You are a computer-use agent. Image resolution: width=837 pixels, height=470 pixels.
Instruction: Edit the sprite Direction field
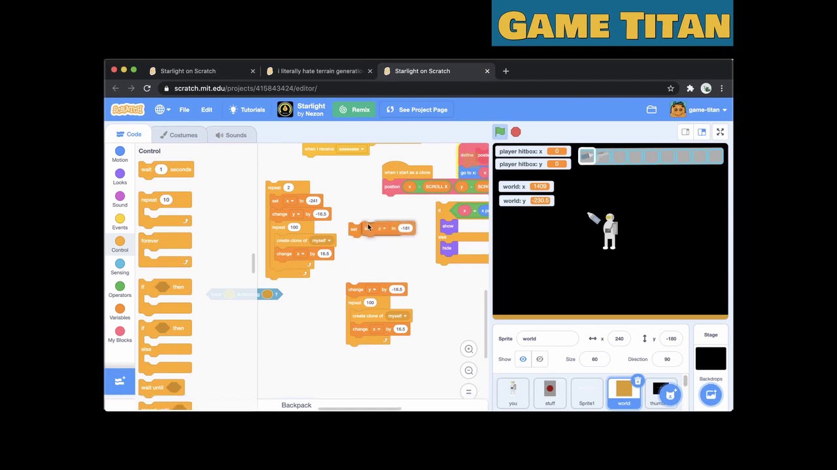pyautogui.click(x=668, y=359)
